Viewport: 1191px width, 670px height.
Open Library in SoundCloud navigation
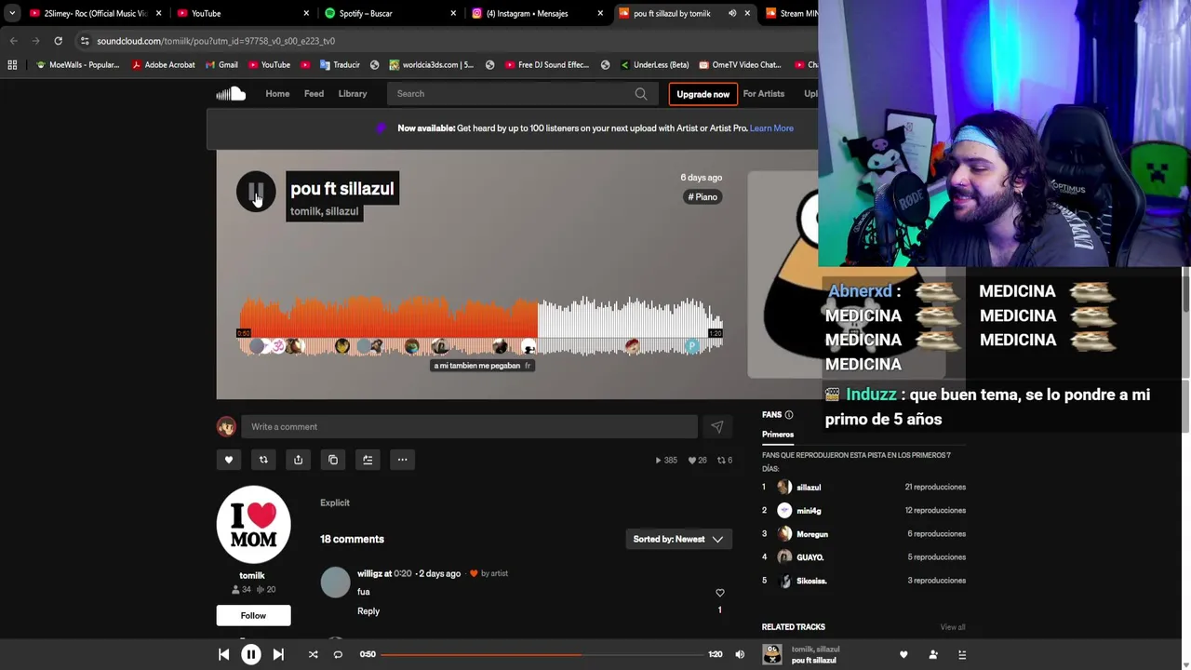pyautogui.click(x=353, y=93)
